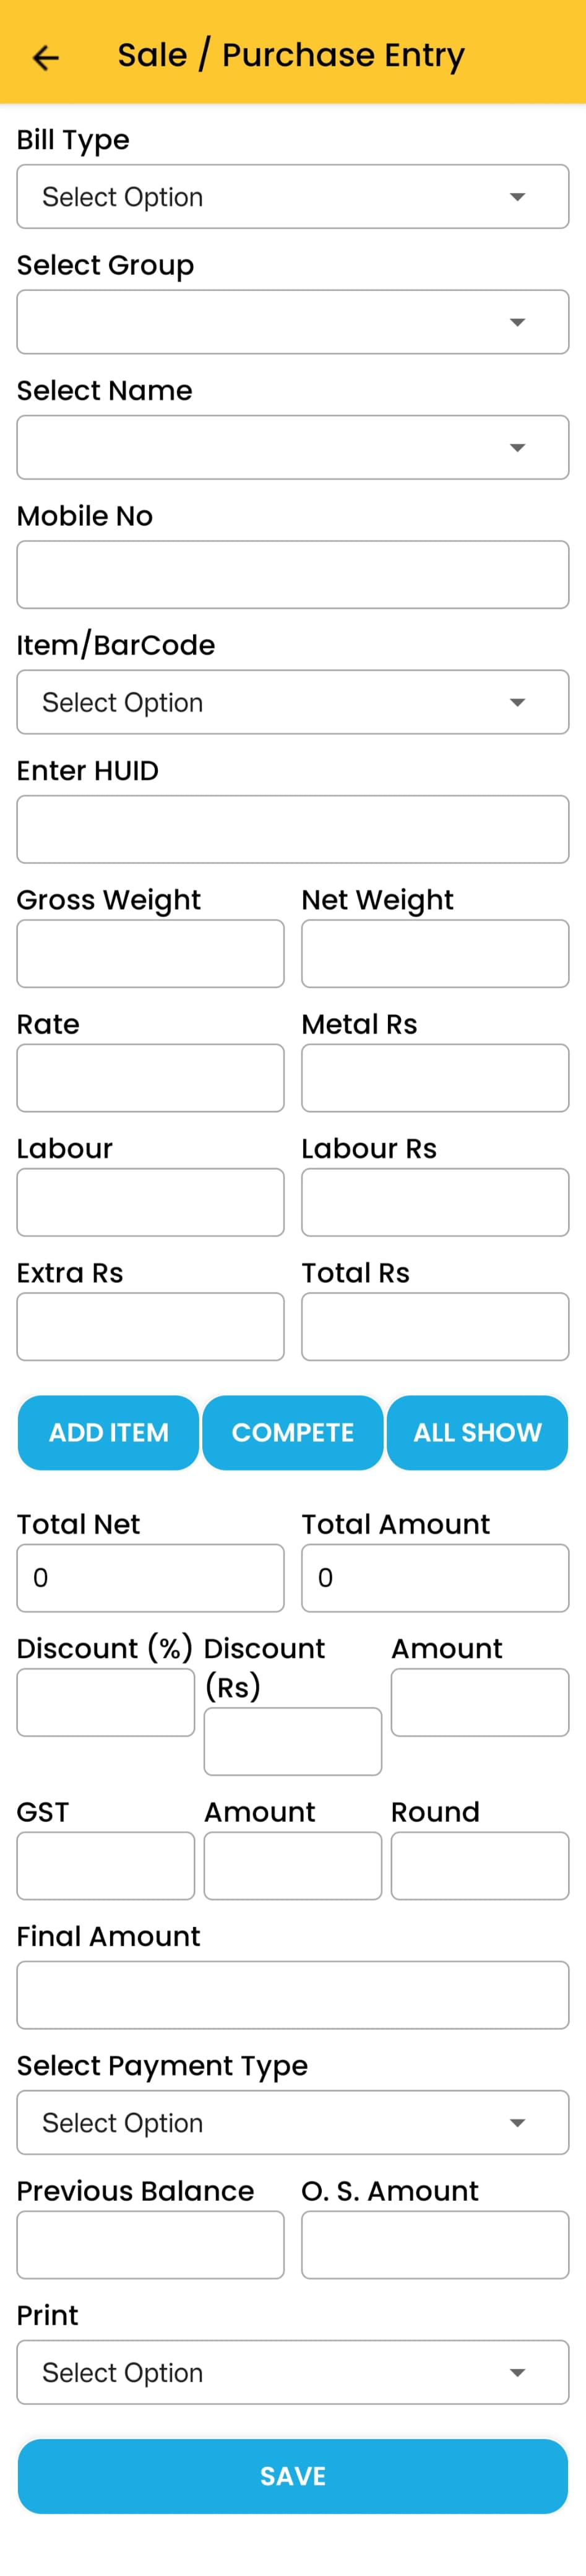Click the Labour Rs field

[435, 1202]
